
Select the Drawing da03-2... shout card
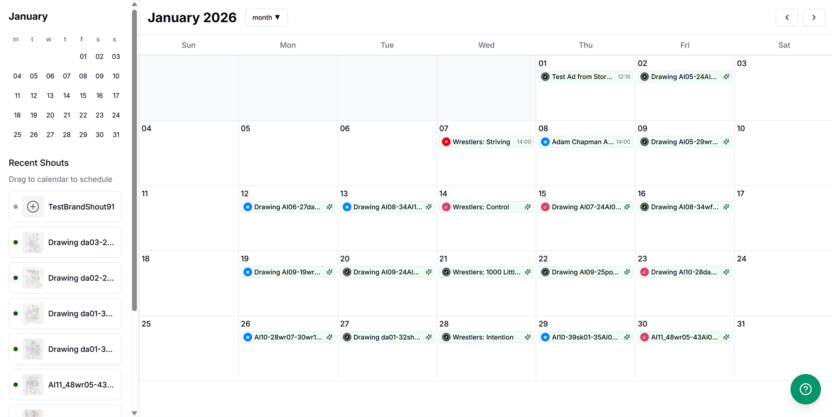tap(65, 242)
